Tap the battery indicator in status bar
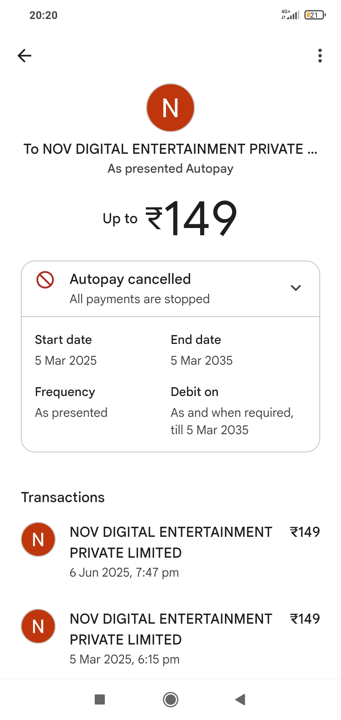 pyautogui.click(x=314, y=15)
